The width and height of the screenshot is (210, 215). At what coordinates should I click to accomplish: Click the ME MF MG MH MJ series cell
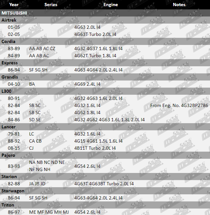pyautogui.click(x=49, y=212)
